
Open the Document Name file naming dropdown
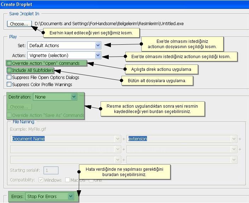(x=66, y=139)
